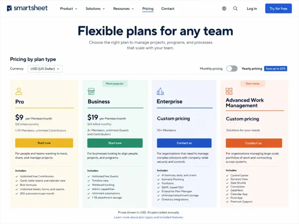Click the Save up to 20% badge
The image size is (299, 224).
point(276,69)
